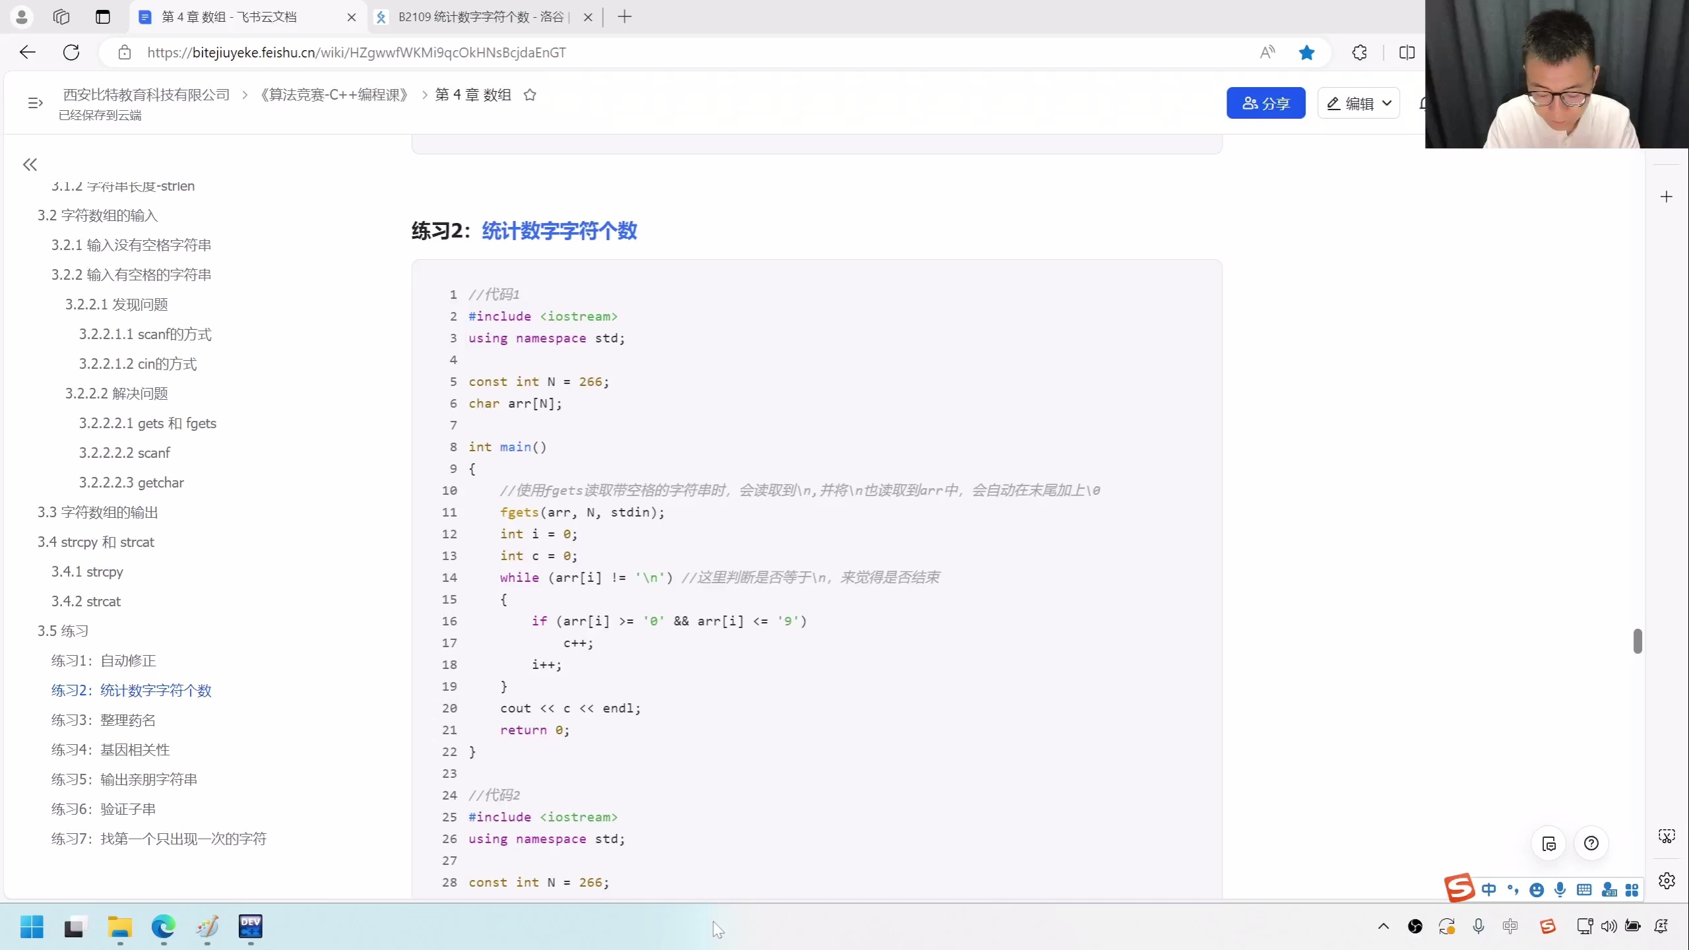Show hidden system tray icons chevron
Screen dimensions: 1689x950
pos(1384,926)
